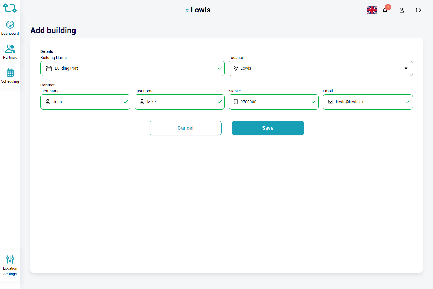
Task: Click into the Building Name text field
Action: (133, 68)
